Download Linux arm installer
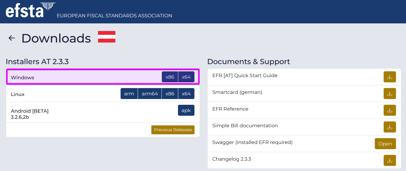The height and width of the screenshot is (171, 406). click(x=129, y=94)
